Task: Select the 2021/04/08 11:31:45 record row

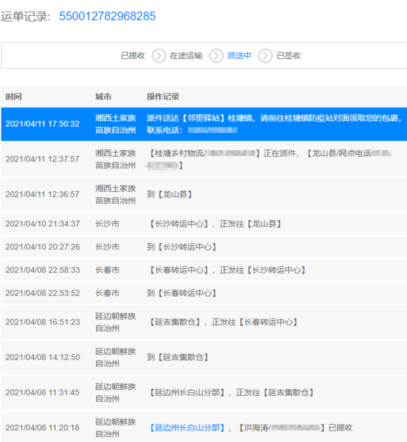Action: pyautogui.click(x=203, y=392)
